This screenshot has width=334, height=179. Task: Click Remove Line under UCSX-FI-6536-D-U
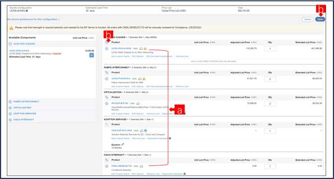(x=182, y=86)
